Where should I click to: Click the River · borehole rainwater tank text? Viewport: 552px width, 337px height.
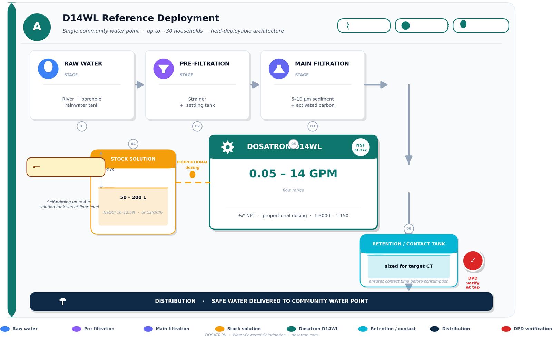coord(82,102)
